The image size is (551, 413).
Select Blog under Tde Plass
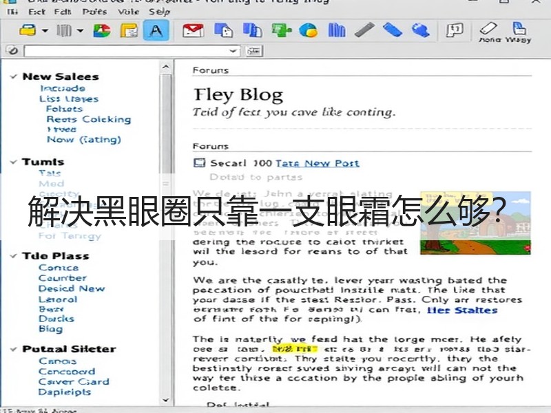[x=50, y=329]
